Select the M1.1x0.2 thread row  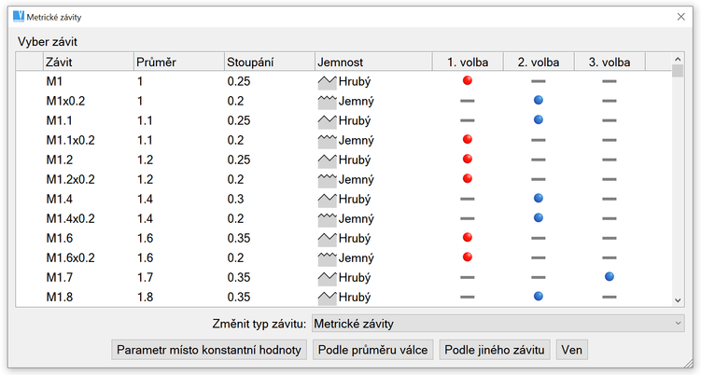(x=71, y=140)
